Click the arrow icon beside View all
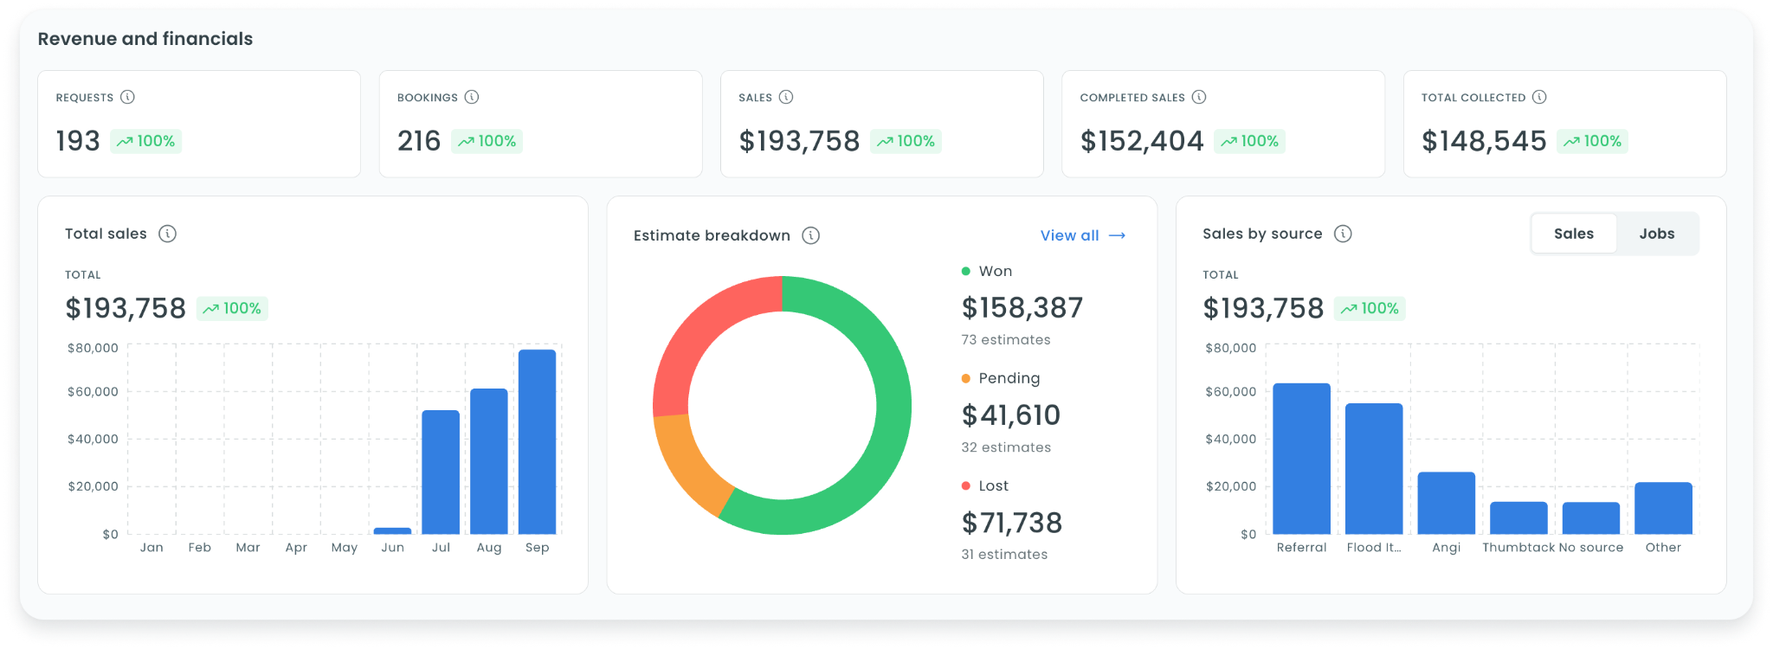1773x649 pixels. coord(1118,235)
